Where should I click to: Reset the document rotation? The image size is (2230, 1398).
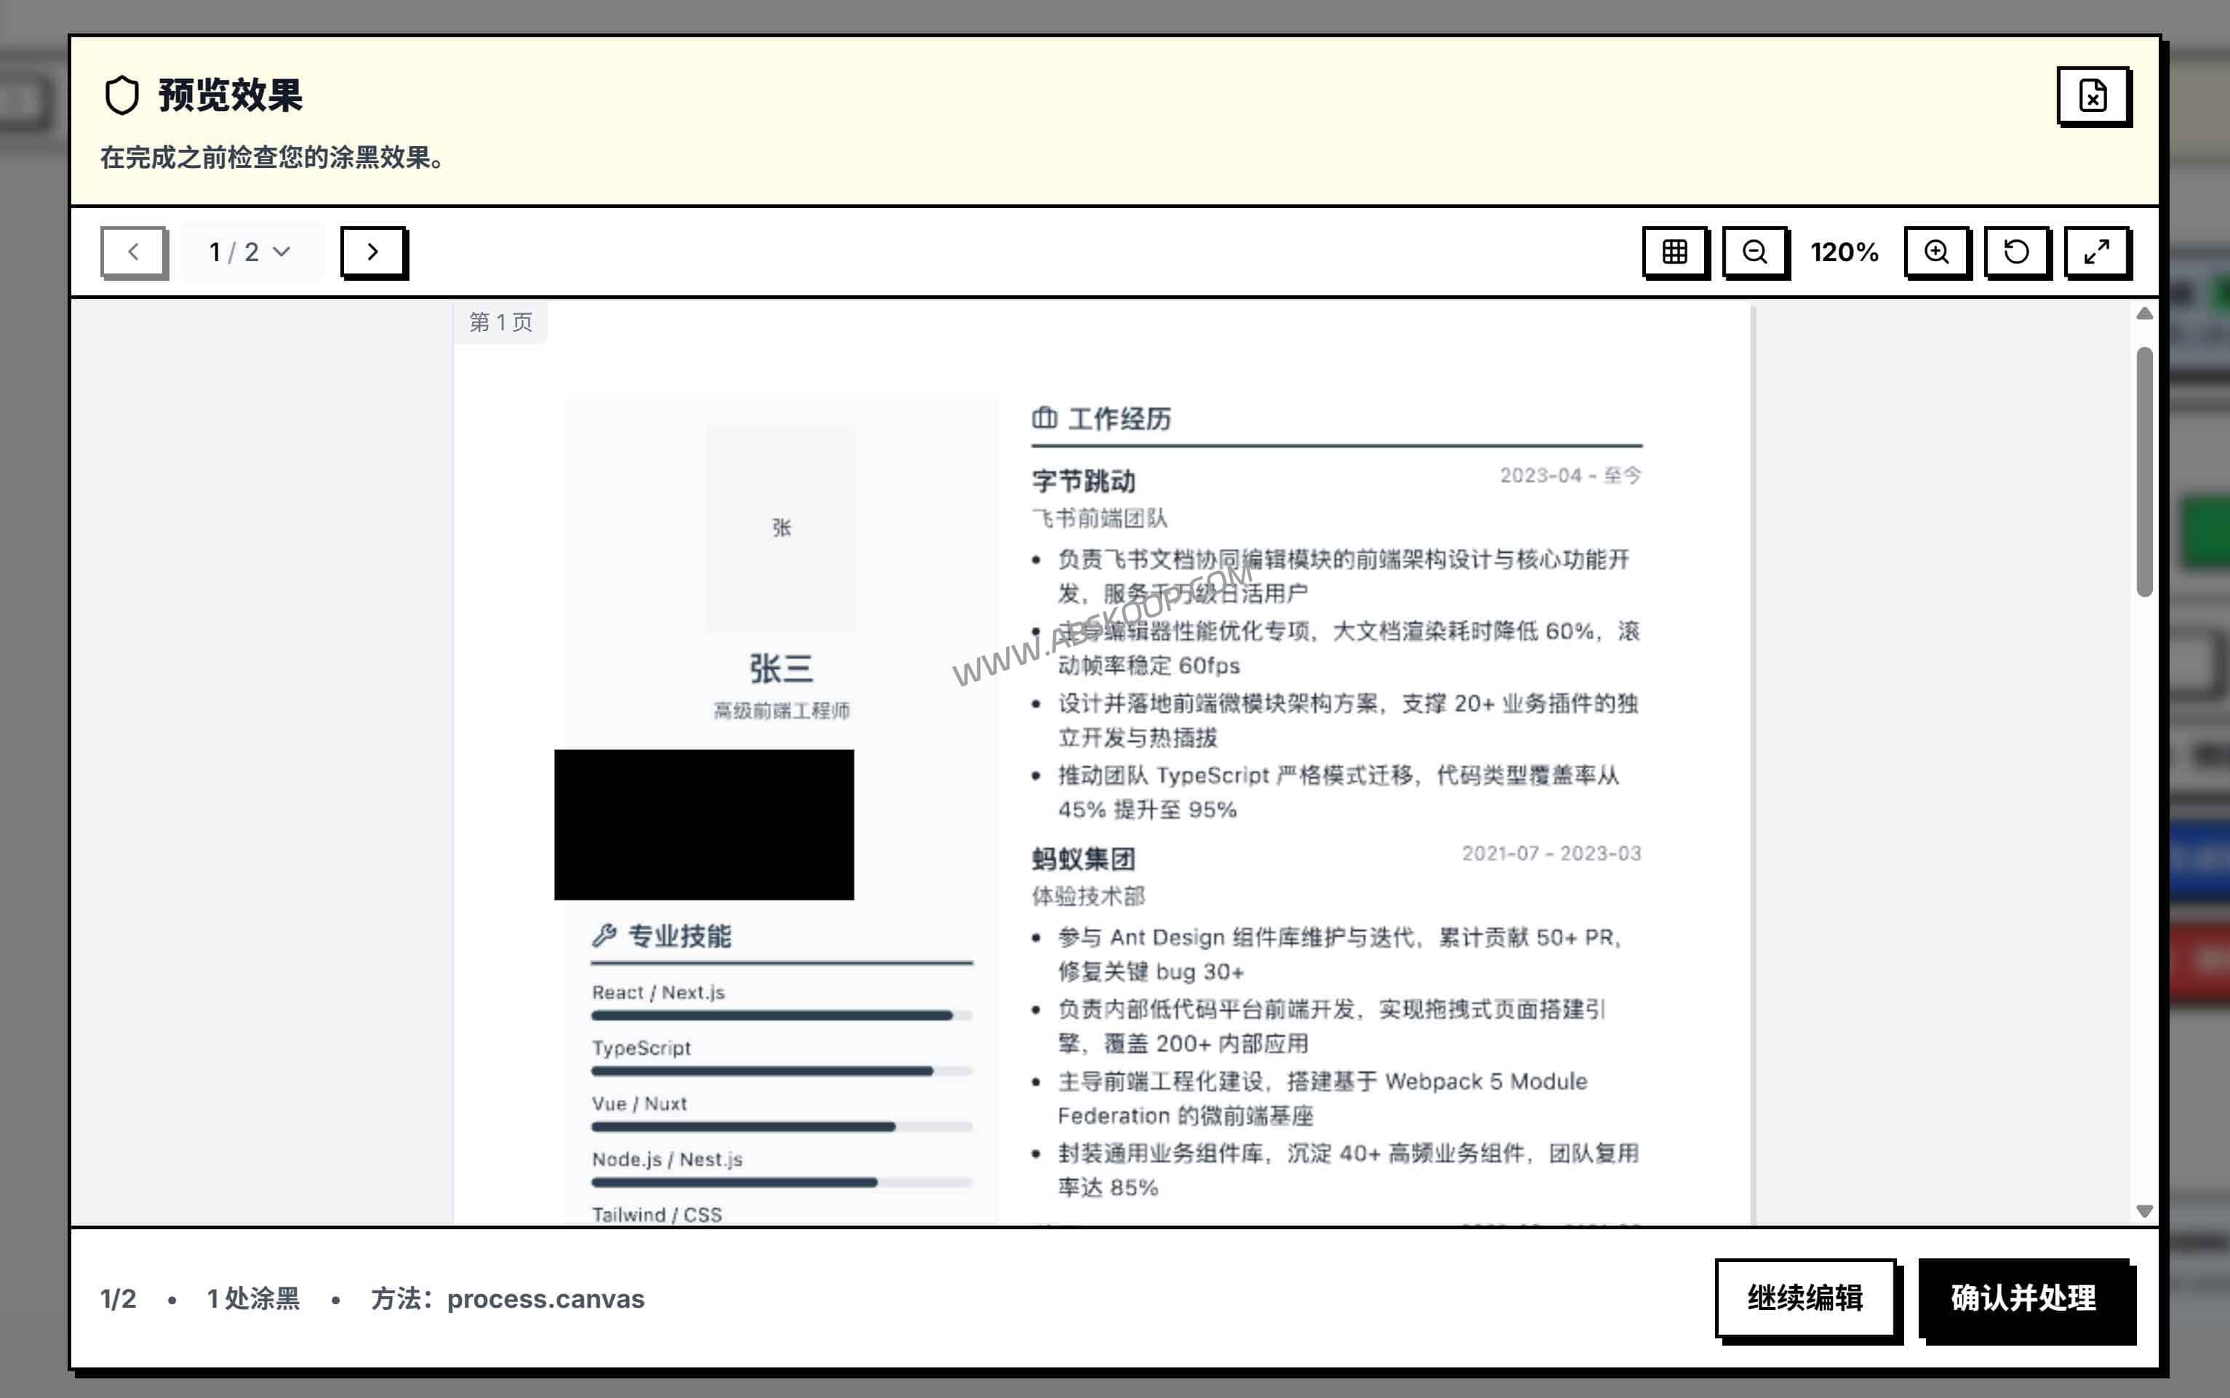[x=2015, y=252]
